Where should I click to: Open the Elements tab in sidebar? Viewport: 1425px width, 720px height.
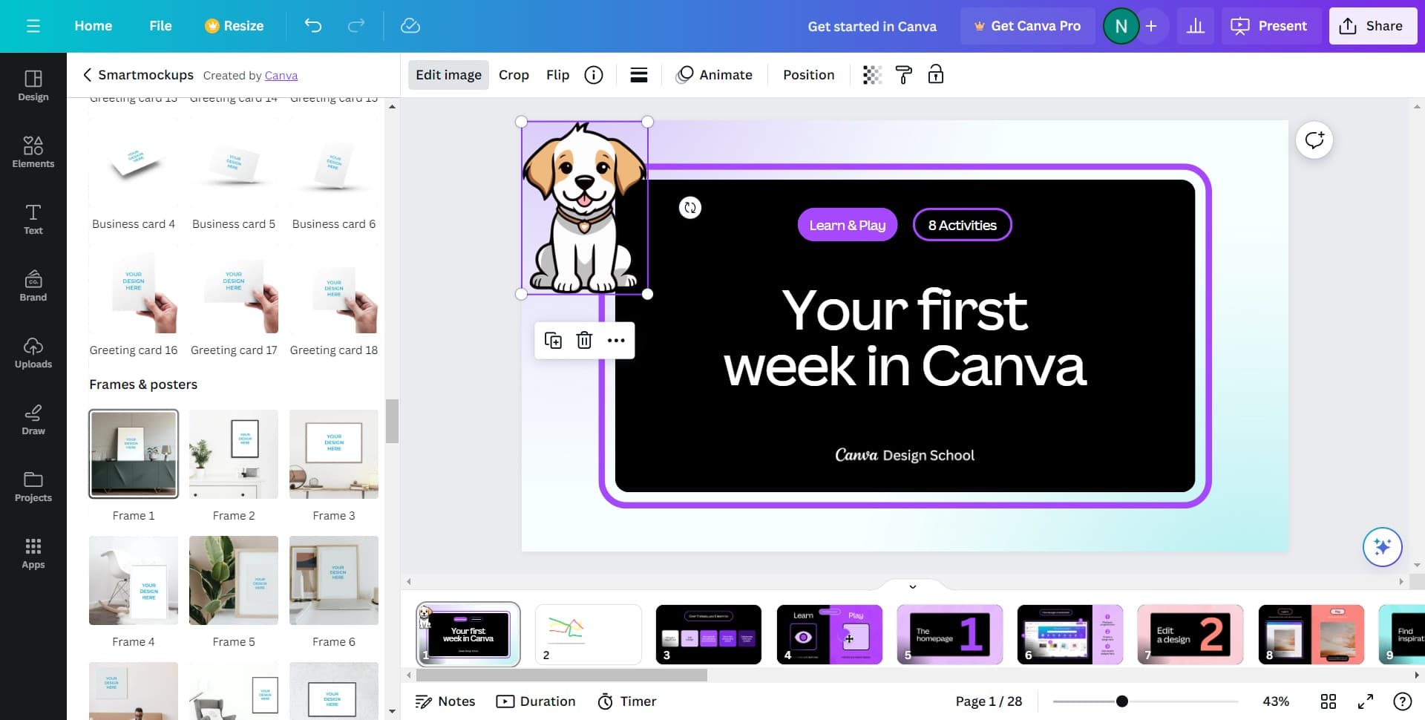tap(33, 151)
